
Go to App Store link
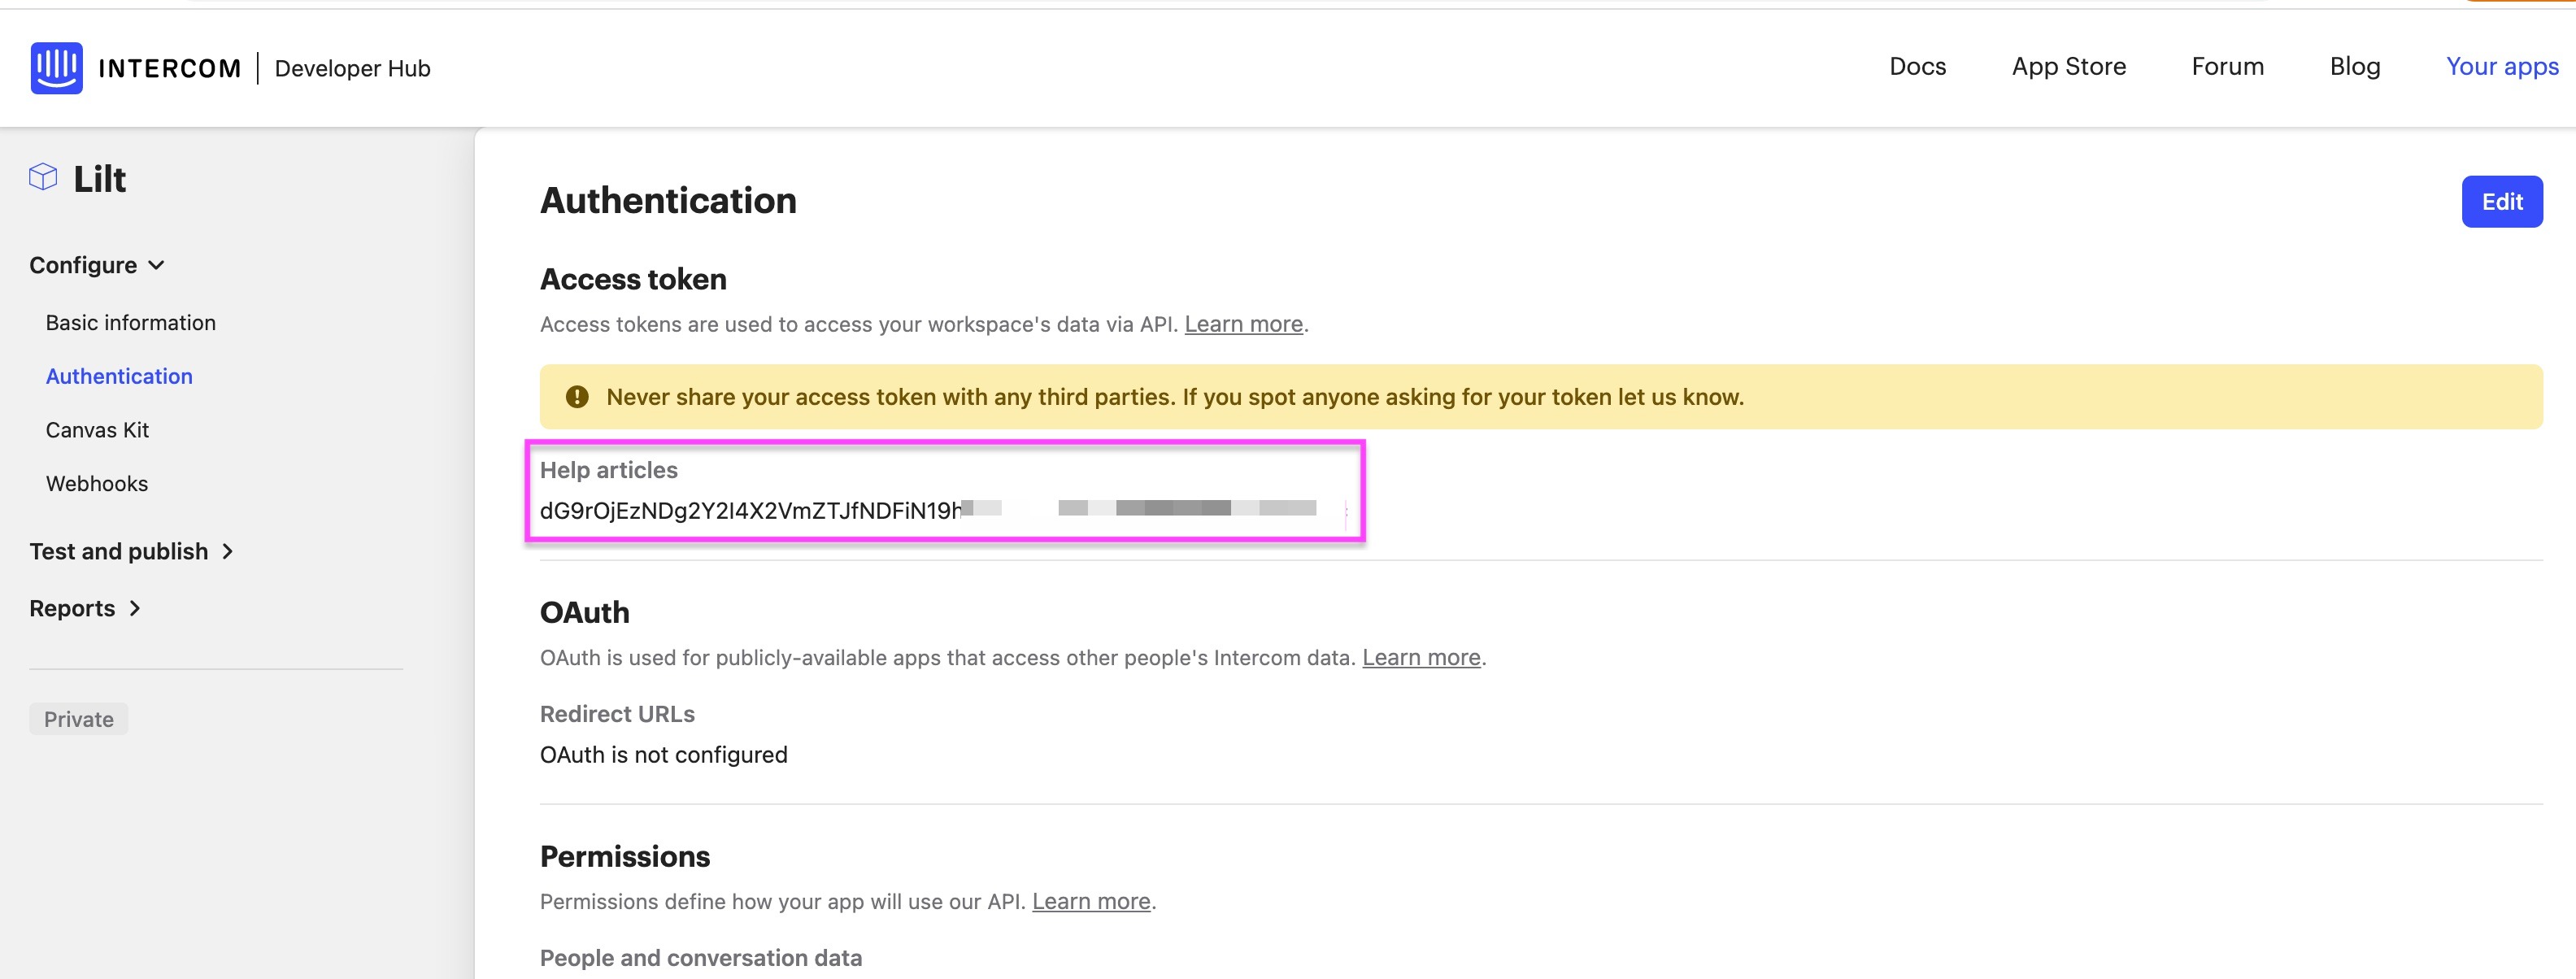tap(2068, 67)
